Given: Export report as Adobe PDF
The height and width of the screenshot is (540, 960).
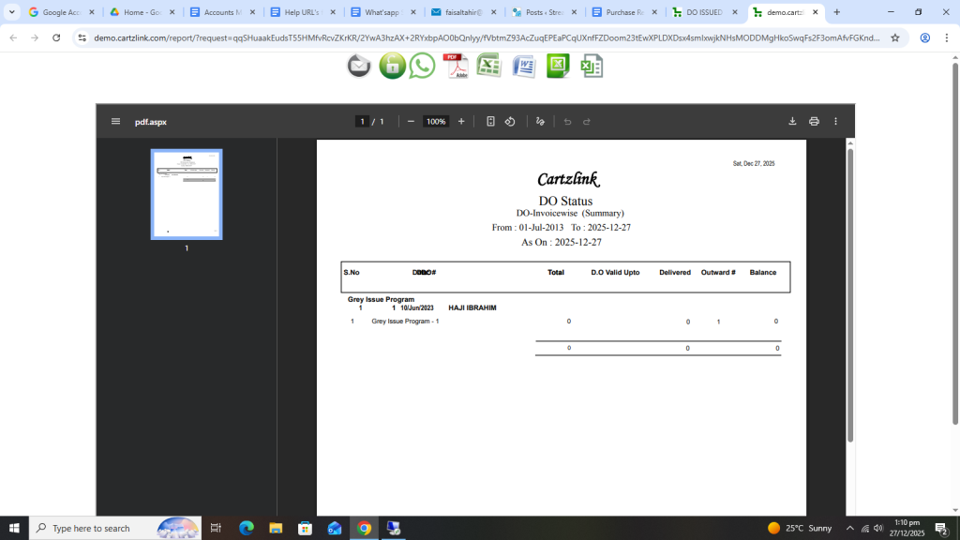Looking at the screenshot, I should pyautogui.click(x=457, y=66).
